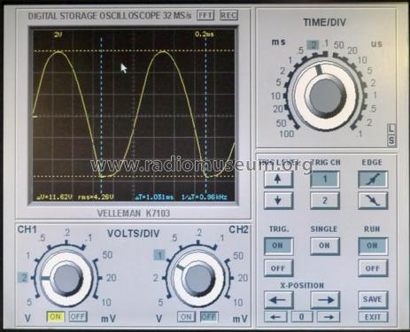Switch CH1 OFF
The image size is (410, 332).
pos(78,317)
